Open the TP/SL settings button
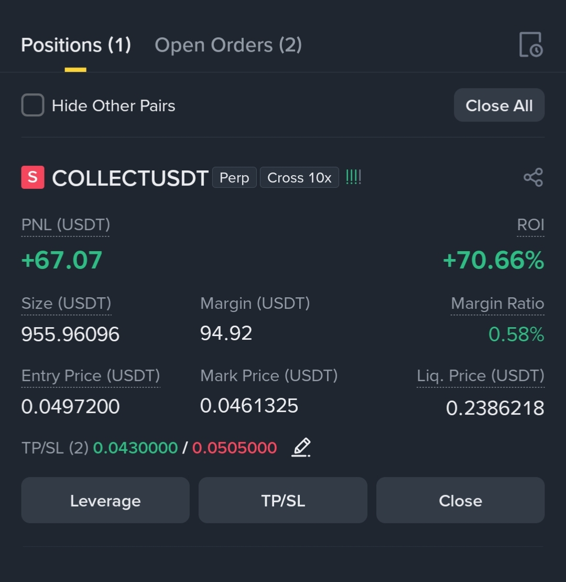Screen dimensions: 566x582 (x=283, y=500)
